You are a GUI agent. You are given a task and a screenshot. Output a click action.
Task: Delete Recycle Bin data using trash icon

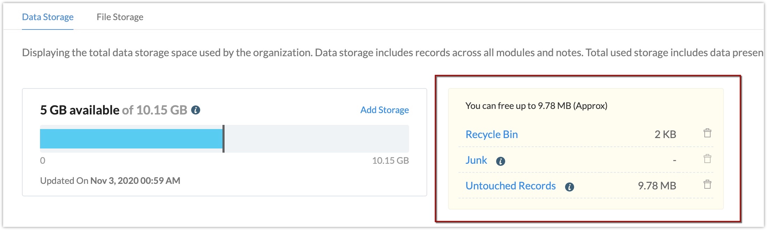coord(707,133)
